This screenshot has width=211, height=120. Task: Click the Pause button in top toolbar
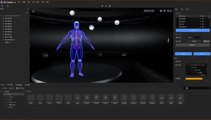click(x=106, y=6)
